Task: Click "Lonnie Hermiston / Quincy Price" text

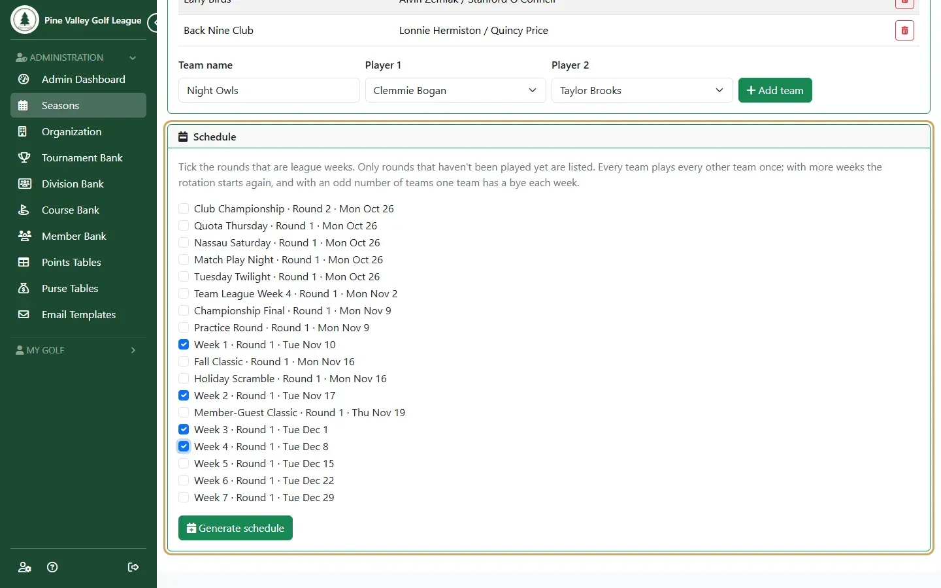Action: 474,30
